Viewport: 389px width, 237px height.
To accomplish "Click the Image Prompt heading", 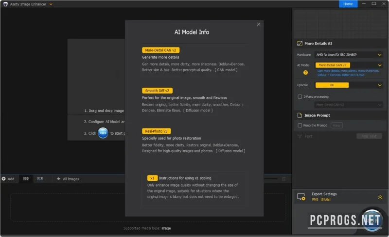I will pyautogui.click(x=317, y=115).
